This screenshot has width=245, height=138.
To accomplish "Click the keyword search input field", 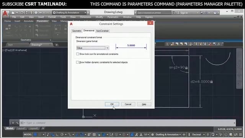I will [154, 13].
